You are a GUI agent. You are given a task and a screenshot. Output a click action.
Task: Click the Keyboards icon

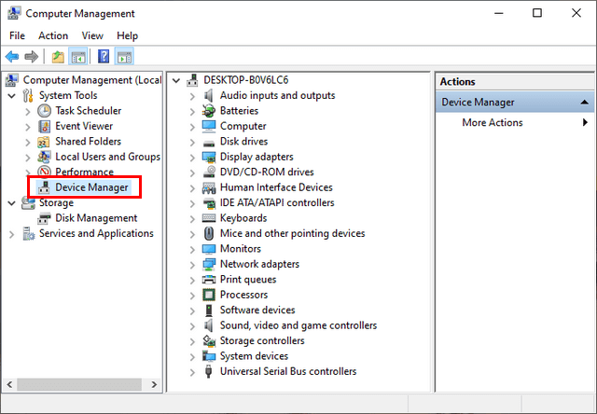(209, 218)
